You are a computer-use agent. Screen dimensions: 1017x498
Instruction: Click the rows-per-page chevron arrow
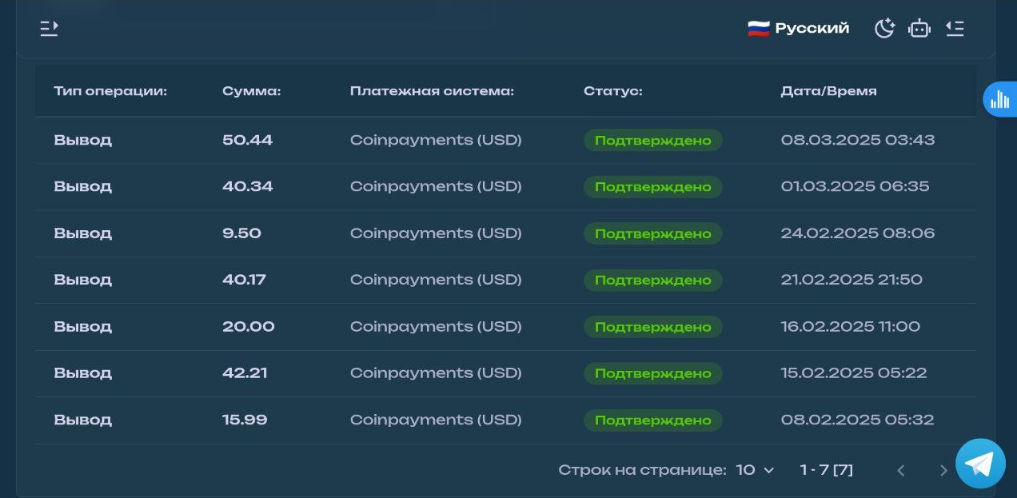pyautogui.click(x=769, y=471)
